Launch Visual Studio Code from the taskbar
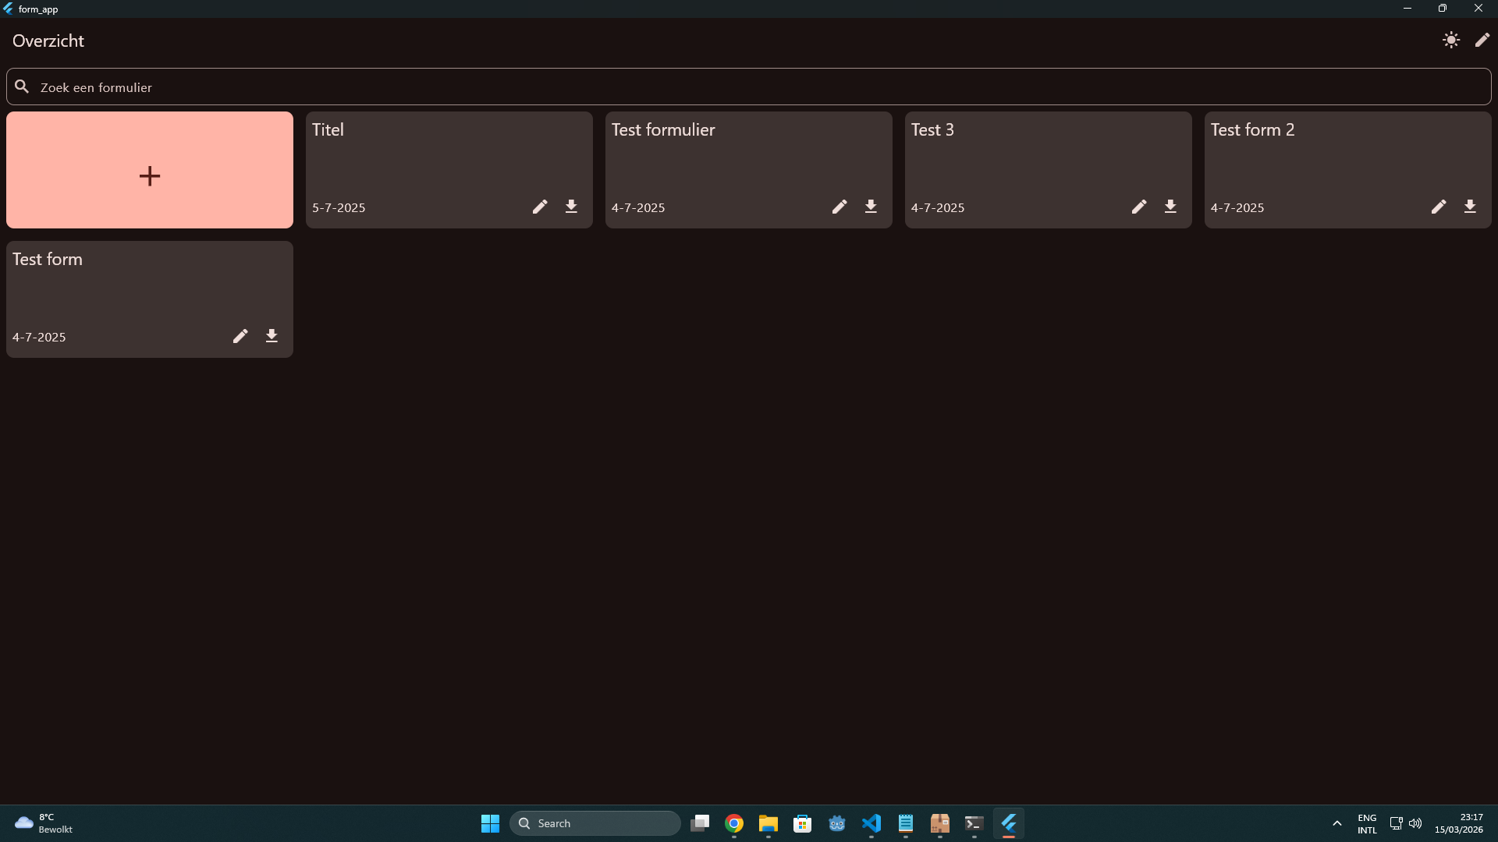The width and height of the screenshot is (1498, 842). click(872, 823)
